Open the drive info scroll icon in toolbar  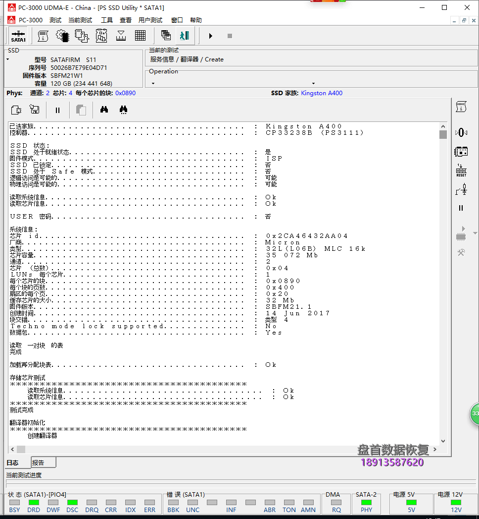click(43, 36)
